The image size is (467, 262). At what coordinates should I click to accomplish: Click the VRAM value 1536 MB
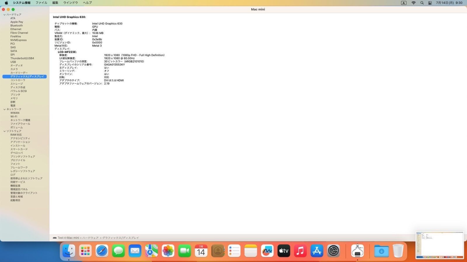[98, 33]
